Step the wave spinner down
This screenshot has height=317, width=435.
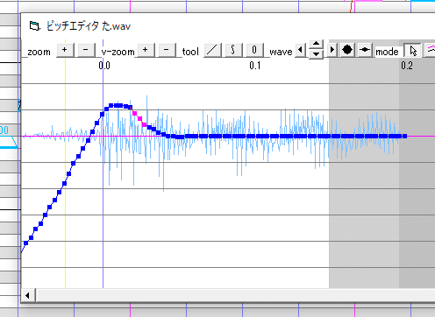coord(316,54)
